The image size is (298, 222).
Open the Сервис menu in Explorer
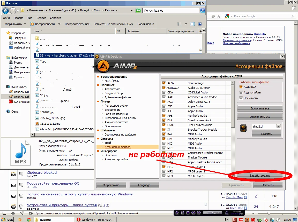(41, 18)
